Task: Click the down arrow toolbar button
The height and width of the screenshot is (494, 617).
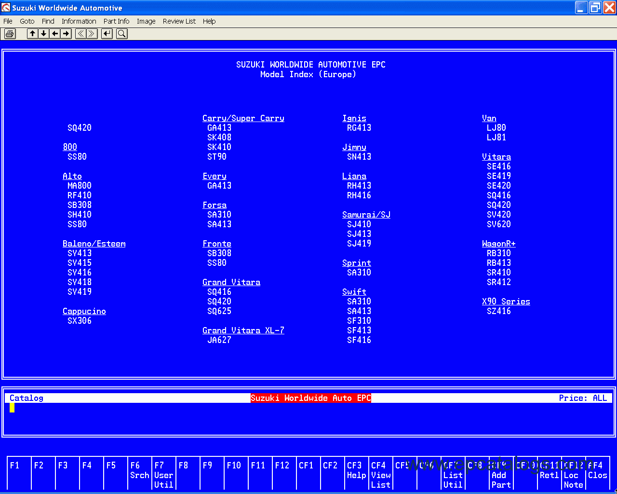Action: pos(43,33)
